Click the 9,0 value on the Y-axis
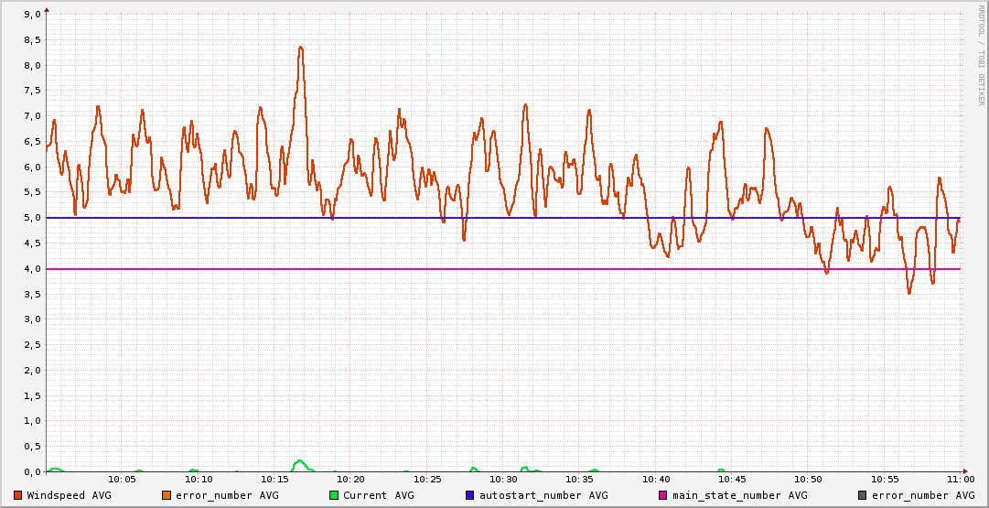The width and height of the screenshot is (989, 508). point(32,15)
